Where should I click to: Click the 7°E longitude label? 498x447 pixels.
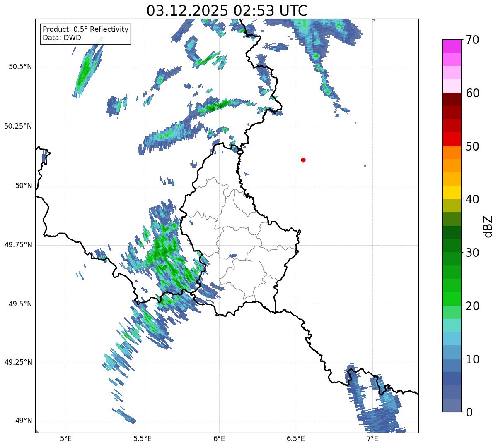coord(372,438)
